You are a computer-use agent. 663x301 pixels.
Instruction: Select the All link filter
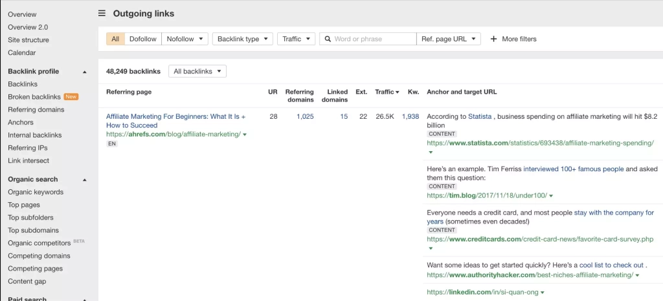coord(115,39)
